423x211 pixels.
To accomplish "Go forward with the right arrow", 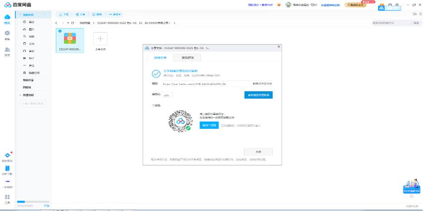I will (63, 23).
